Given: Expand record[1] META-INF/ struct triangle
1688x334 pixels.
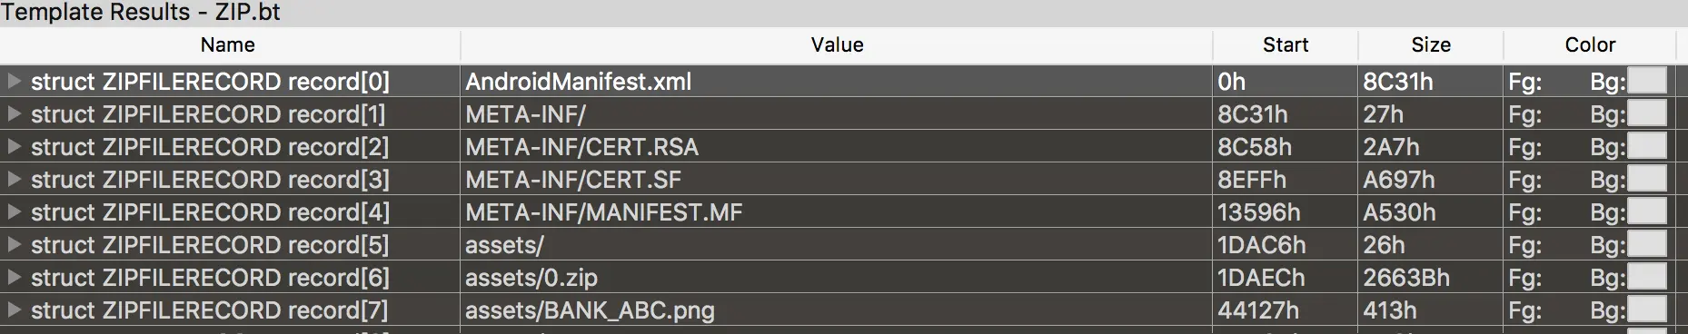Looking at the screenshot, I should [x=14, y=114].
